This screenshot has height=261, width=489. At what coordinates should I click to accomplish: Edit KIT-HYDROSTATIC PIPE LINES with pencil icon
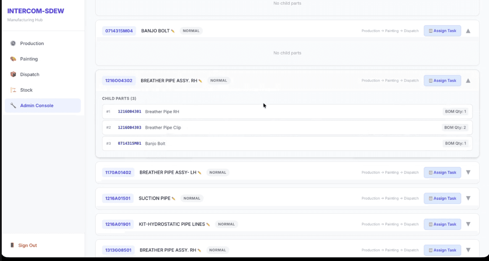[x=208, y=225]
